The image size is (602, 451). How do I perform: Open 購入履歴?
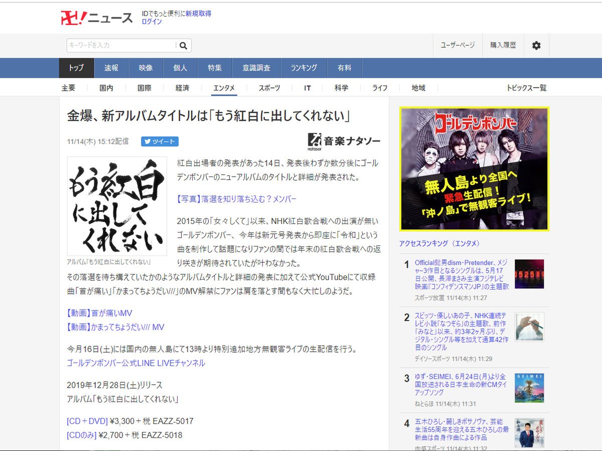[503, 46]
